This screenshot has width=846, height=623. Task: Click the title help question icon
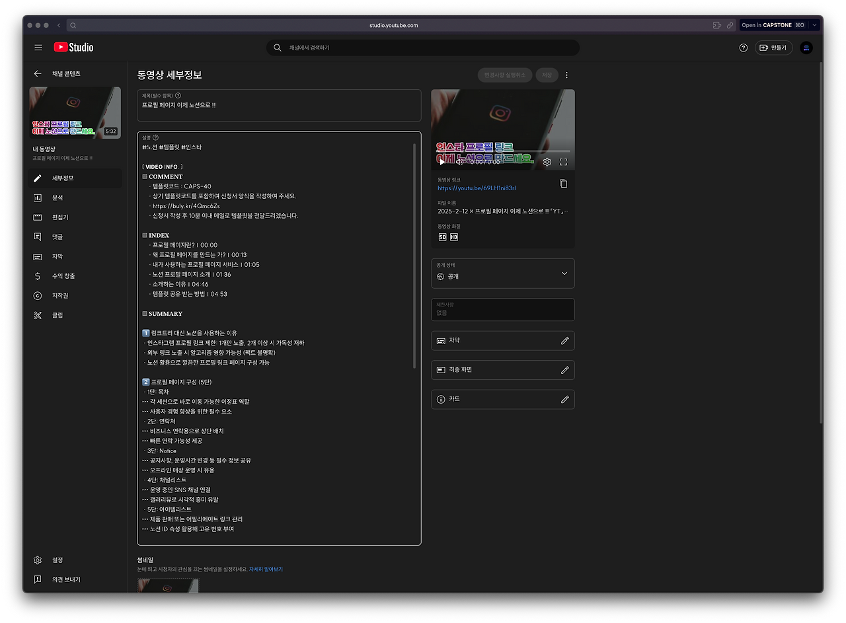[x=178, y=96]
